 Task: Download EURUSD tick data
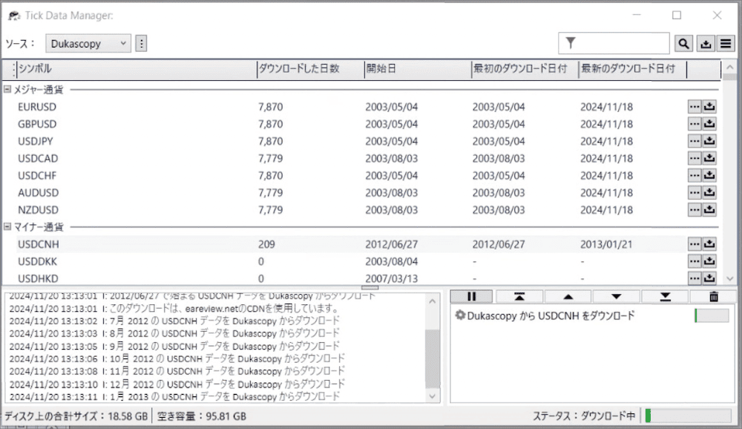(x=709, y=107)
